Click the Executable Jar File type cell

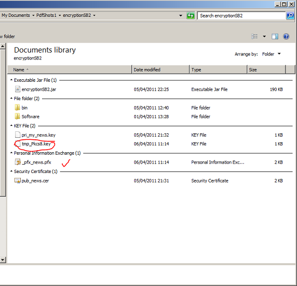coord(209,89)
